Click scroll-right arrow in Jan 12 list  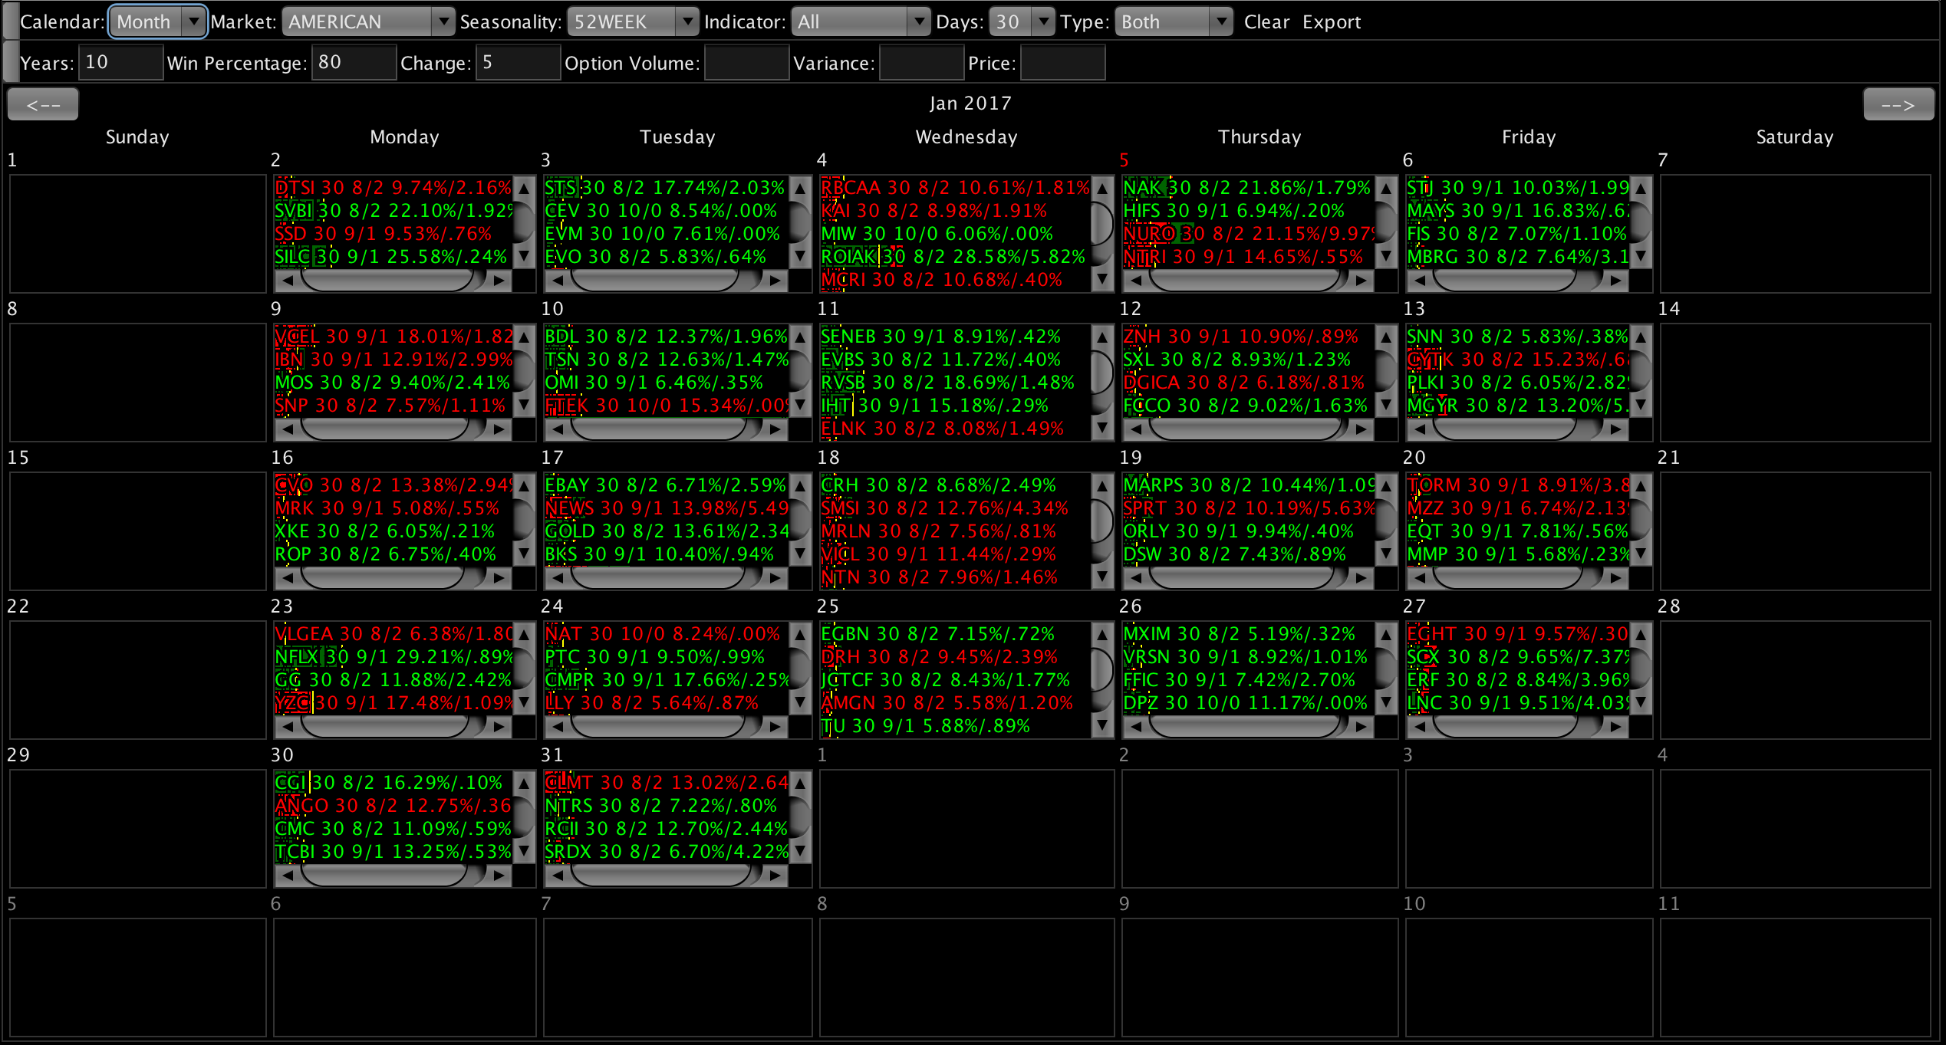coord(1362,429)
